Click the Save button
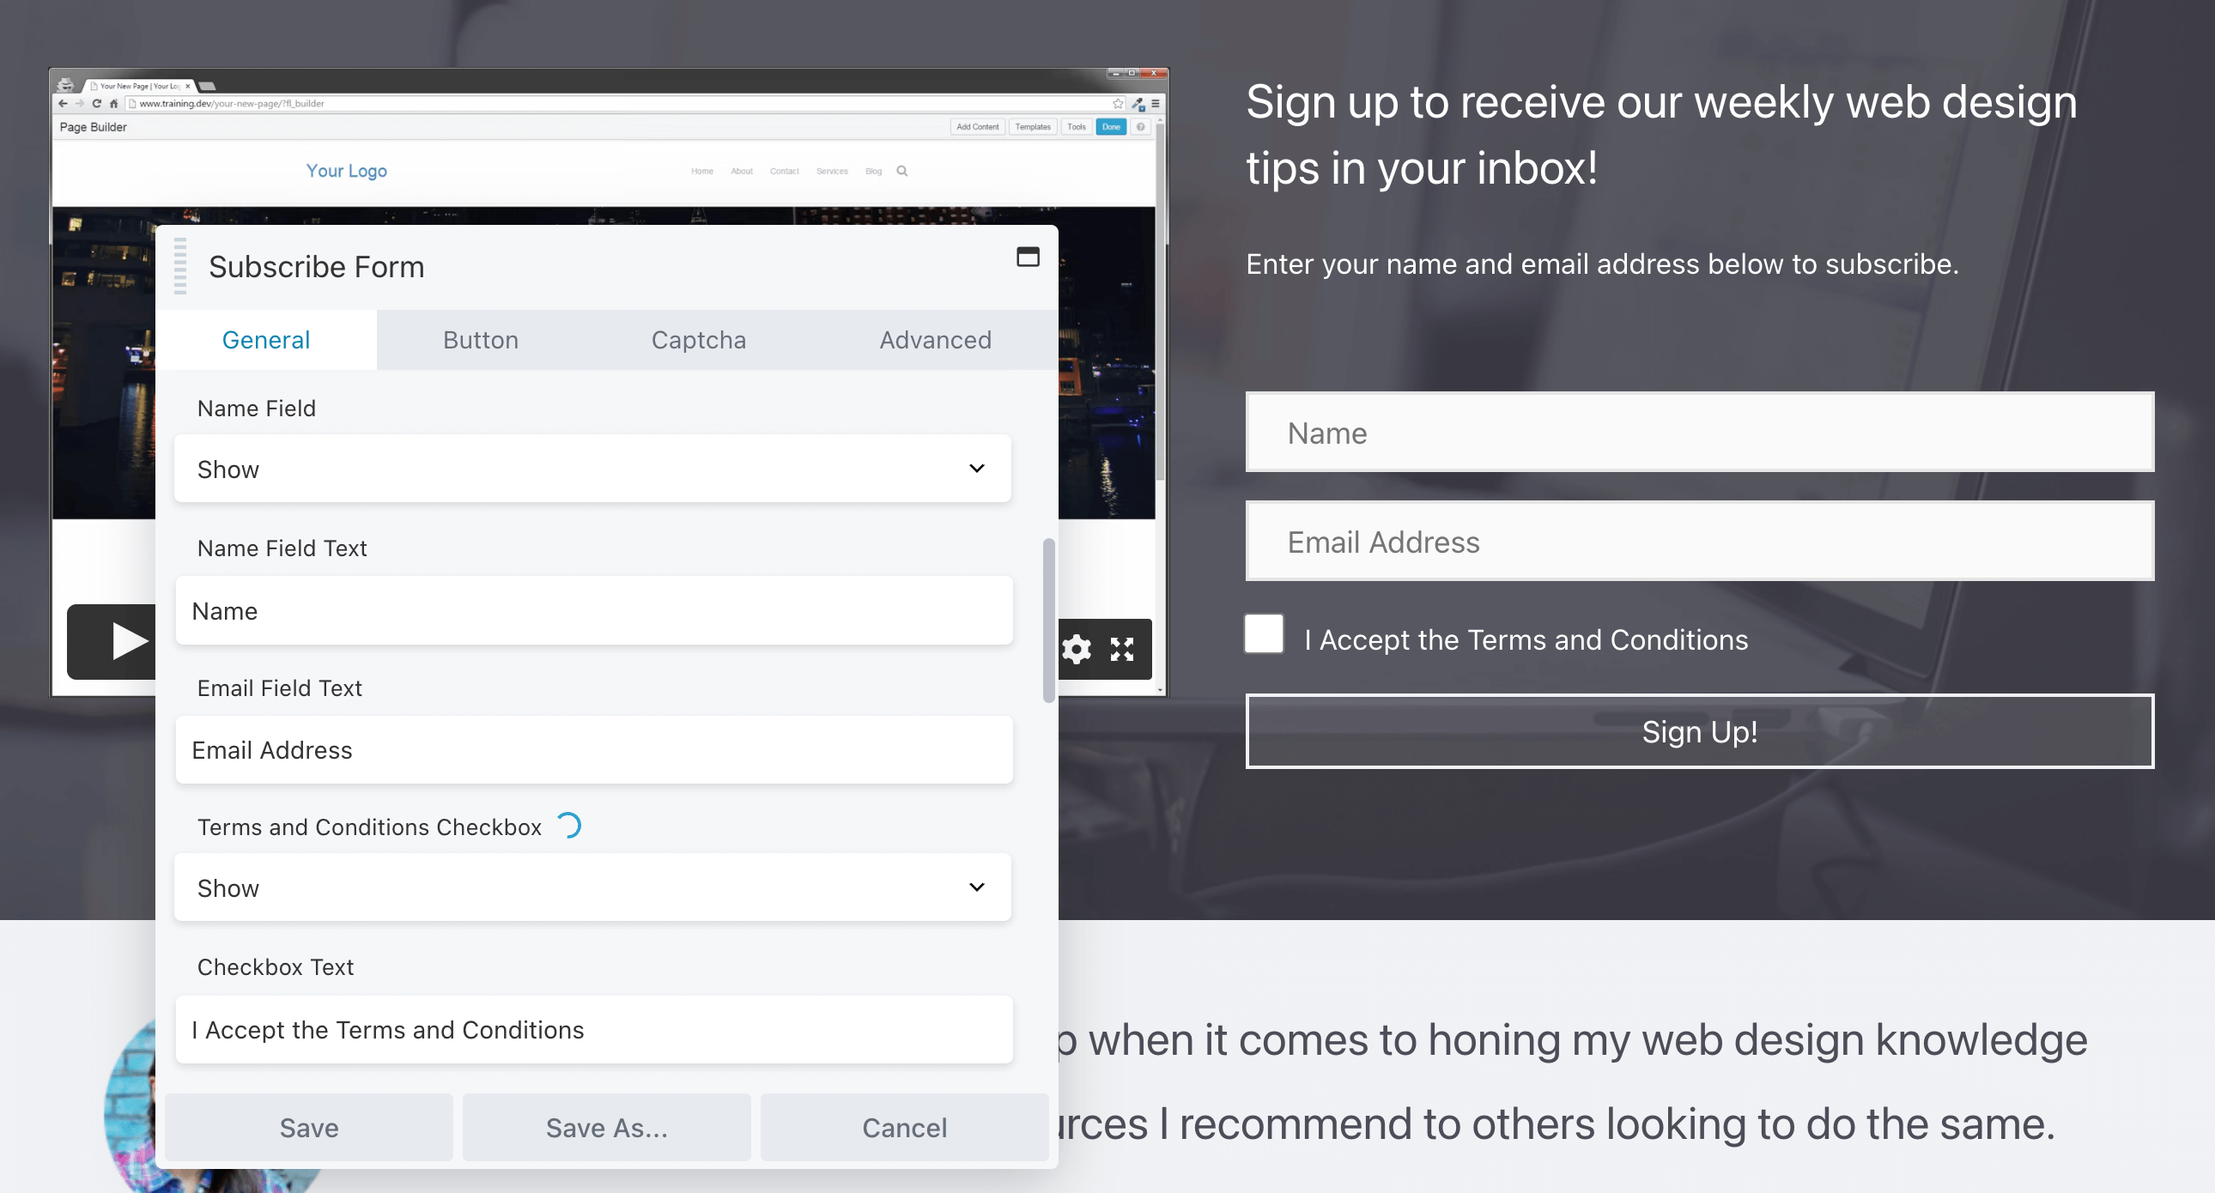The image size is (2215, 1193). pos(309,1127)
